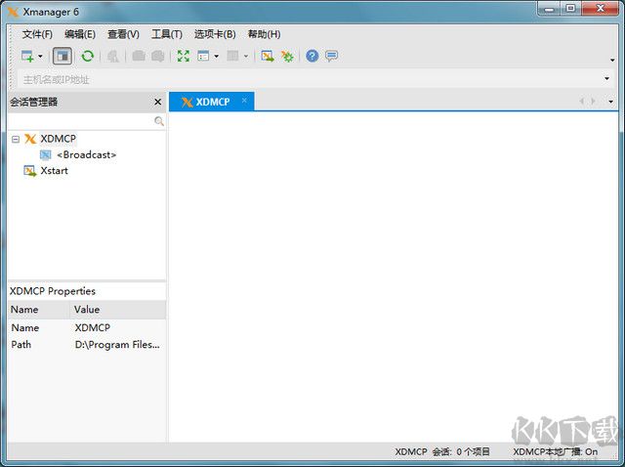This screenshot has height=467, width=625.
Task: Collapse the XDMCP tree node
Action: pyautogui.click(x=16, y=139)
